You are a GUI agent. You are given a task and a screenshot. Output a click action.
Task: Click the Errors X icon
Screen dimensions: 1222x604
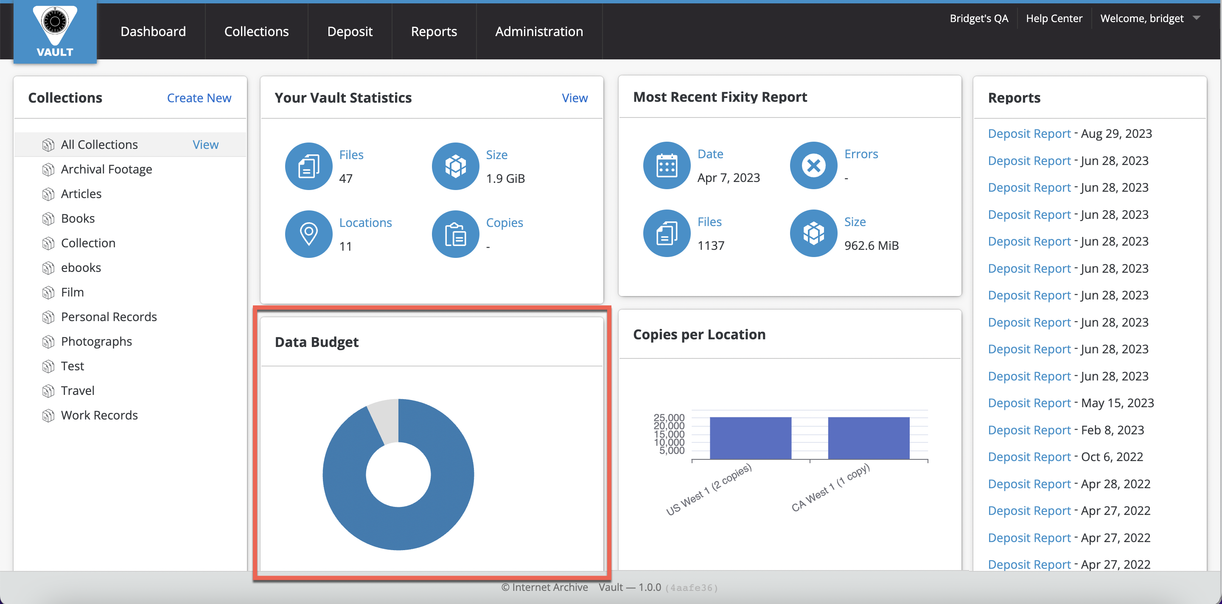point(813,165)
